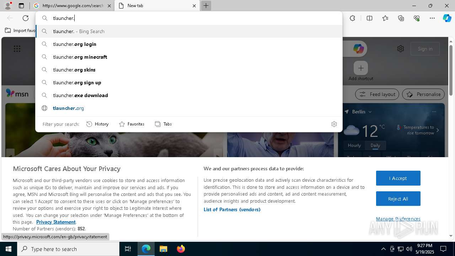Switch weather to Daily tab
This screenshot has height=256, width=455.
[x=375, y=145]
